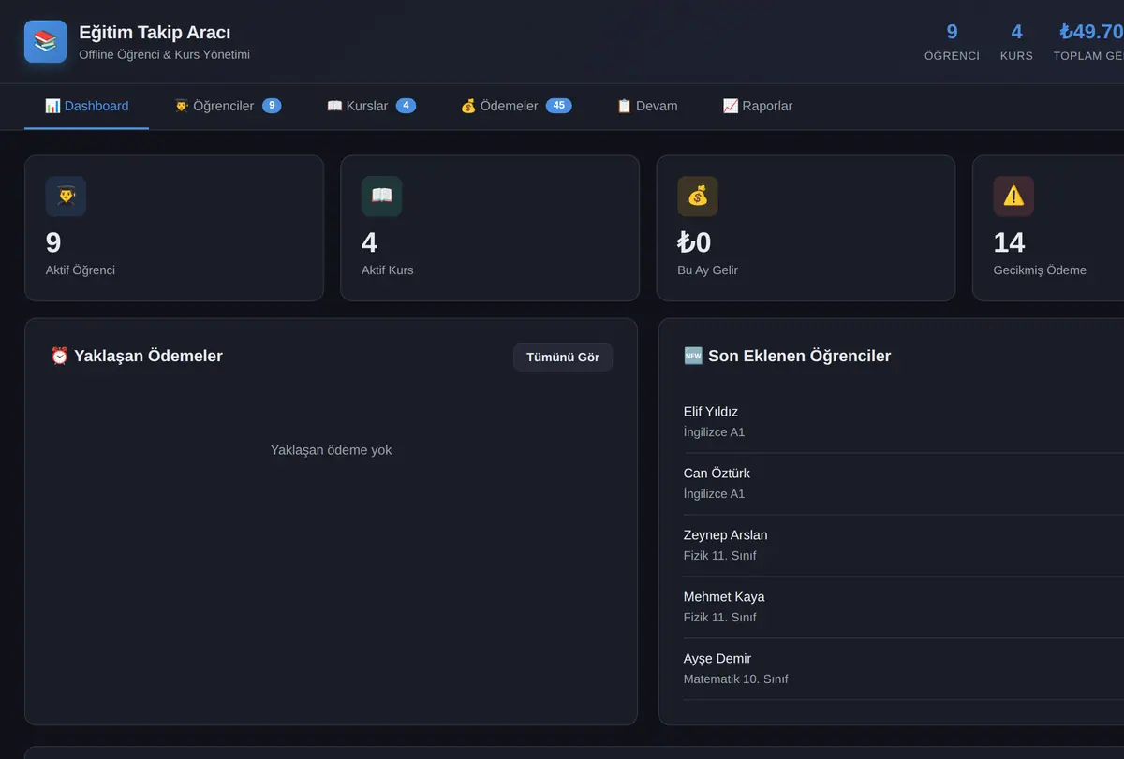This screenshot has height=759, width=1124.
Task: Open the Dashboard tab
Action: tap(86, 106)
